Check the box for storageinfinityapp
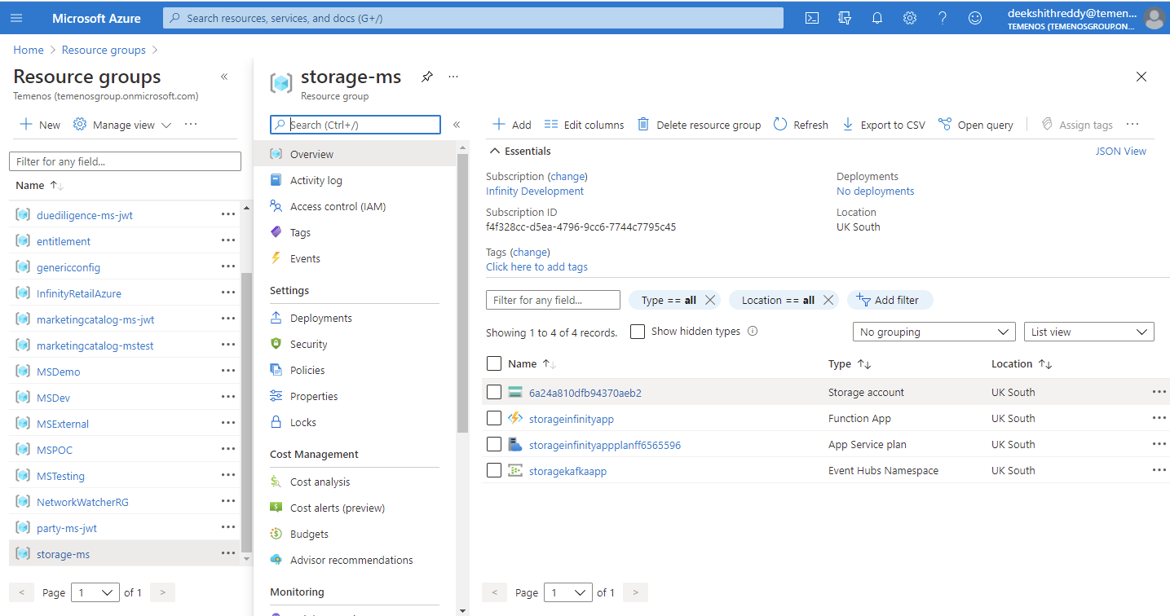Image resolution: width=1170 pixels, height=616 pixels. coord(493,418)
